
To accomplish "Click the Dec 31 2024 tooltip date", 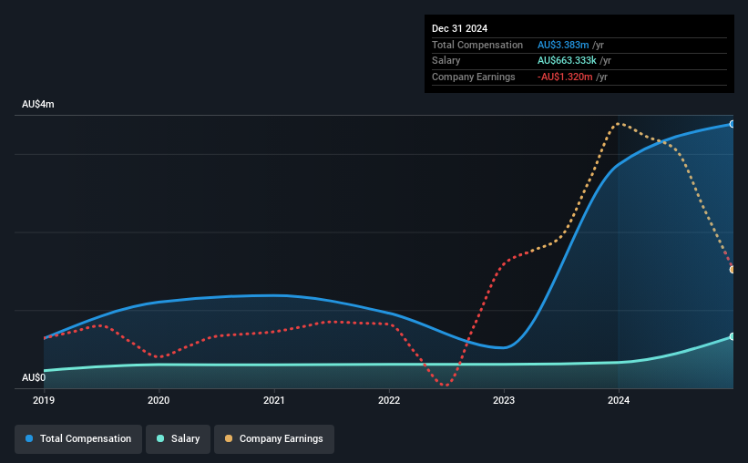I will (459, 28).
